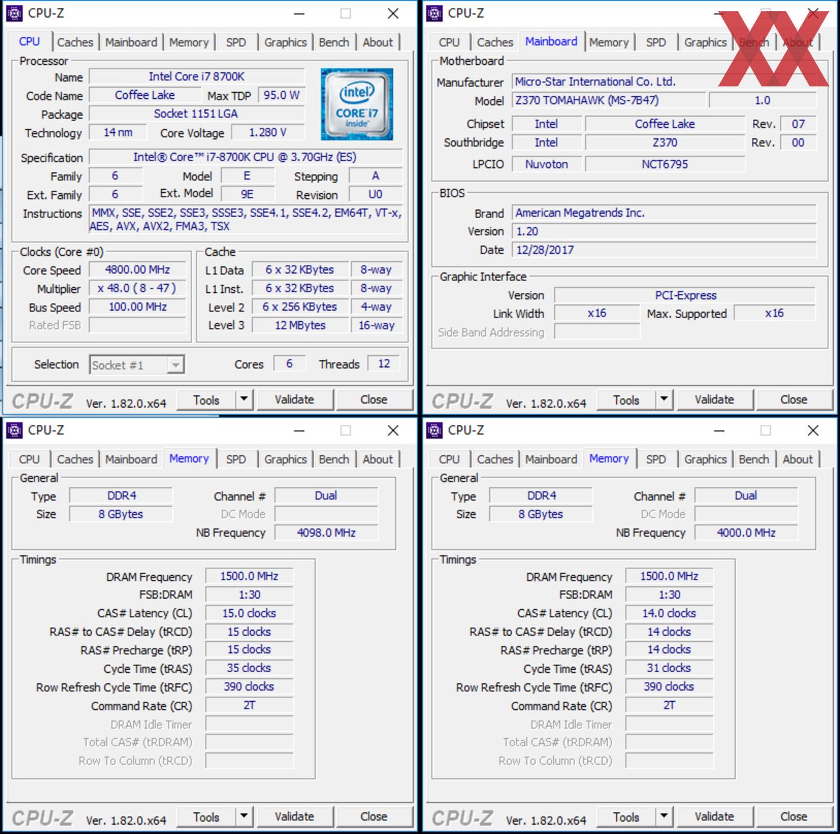Open Bench tab in bottom-left window

[x=334, y=459]
